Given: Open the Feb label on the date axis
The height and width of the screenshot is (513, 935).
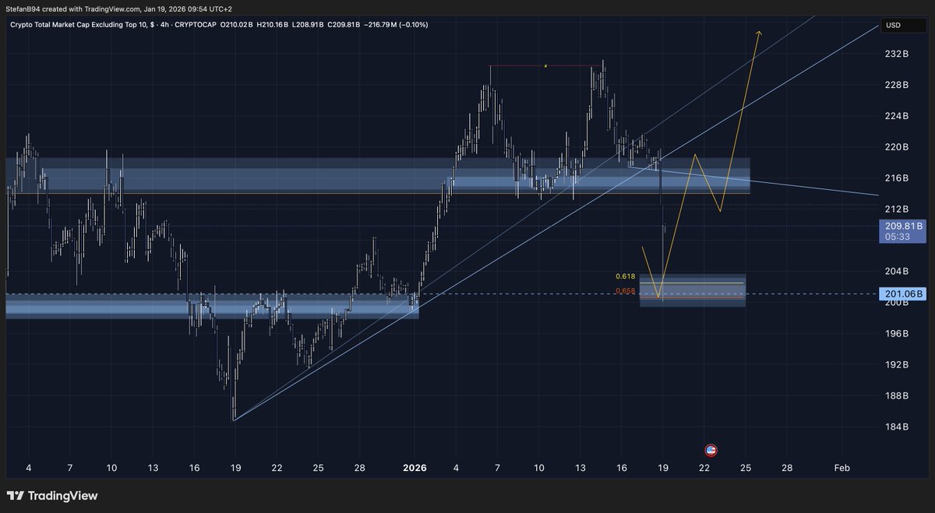Looking at the screenshot, I should tap(841, 468).
